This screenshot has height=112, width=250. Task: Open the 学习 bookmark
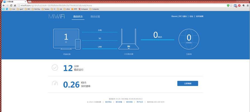tap(74, 9)
